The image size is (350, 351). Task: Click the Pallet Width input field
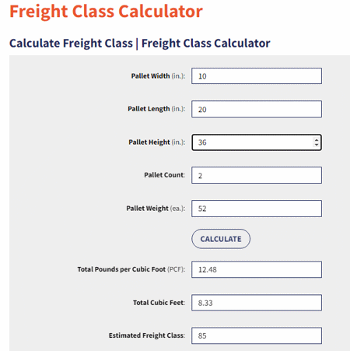click(x=257, y=76)
